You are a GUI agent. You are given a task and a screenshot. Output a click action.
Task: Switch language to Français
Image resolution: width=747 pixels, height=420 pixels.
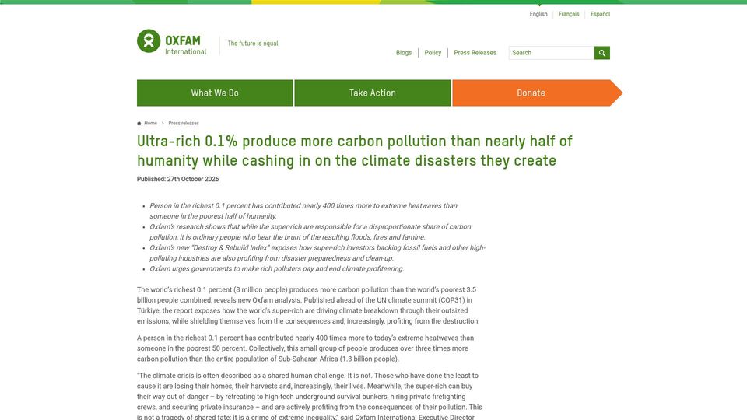(569, 14)
